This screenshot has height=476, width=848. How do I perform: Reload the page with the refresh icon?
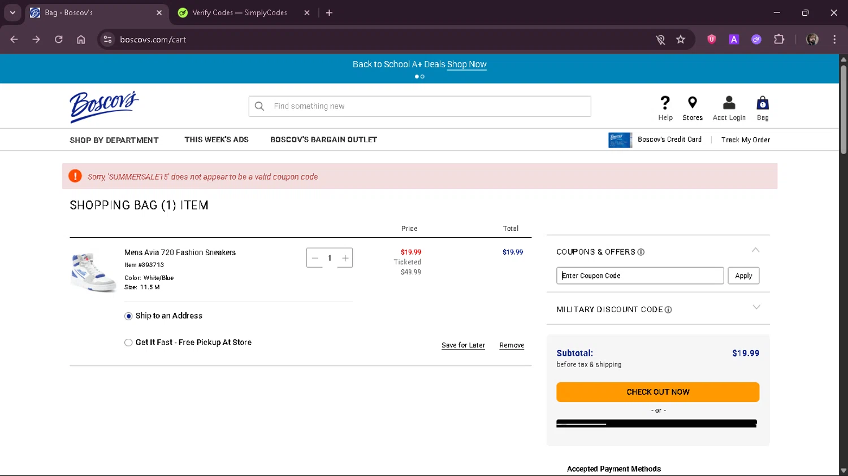point(59,40)
